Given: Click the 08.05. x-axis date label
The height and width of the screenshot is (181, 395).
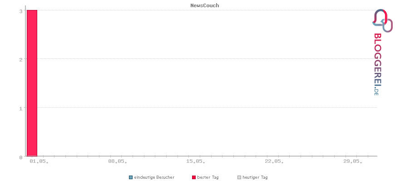Looking at the screenshot, I should [x=118, y=162].
